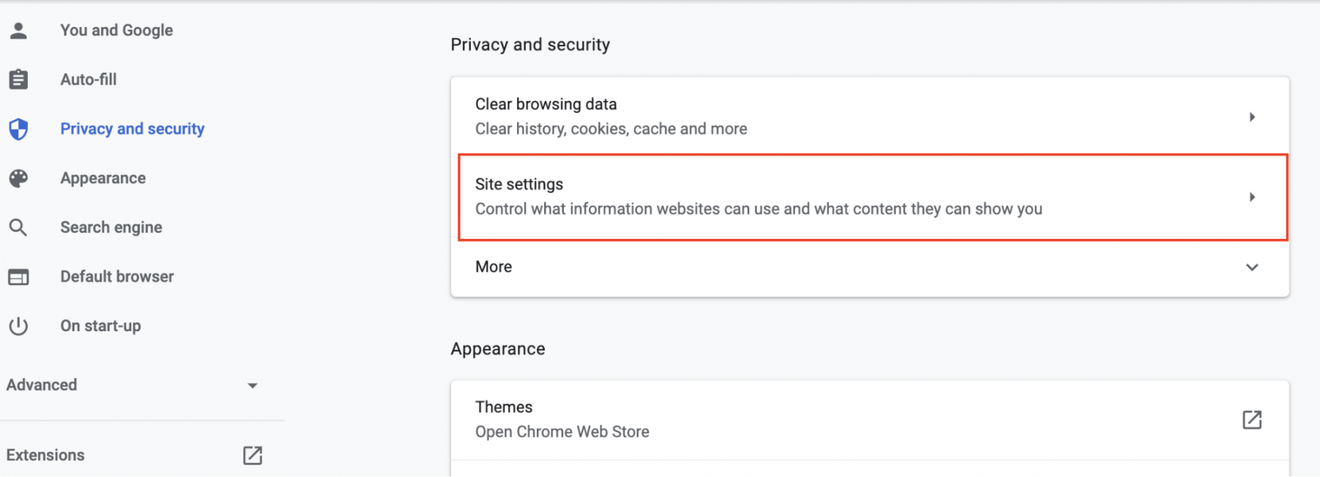The height and width of the screenshot is (477, 1320).
Task: Select Appearance in the sidebar menu
Action: point(103,178)
